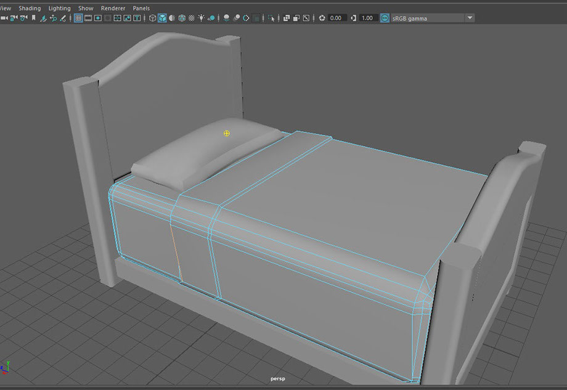Open the Panels menu
The height and width of the screenshot is (390, 567).
click(141, 8)
